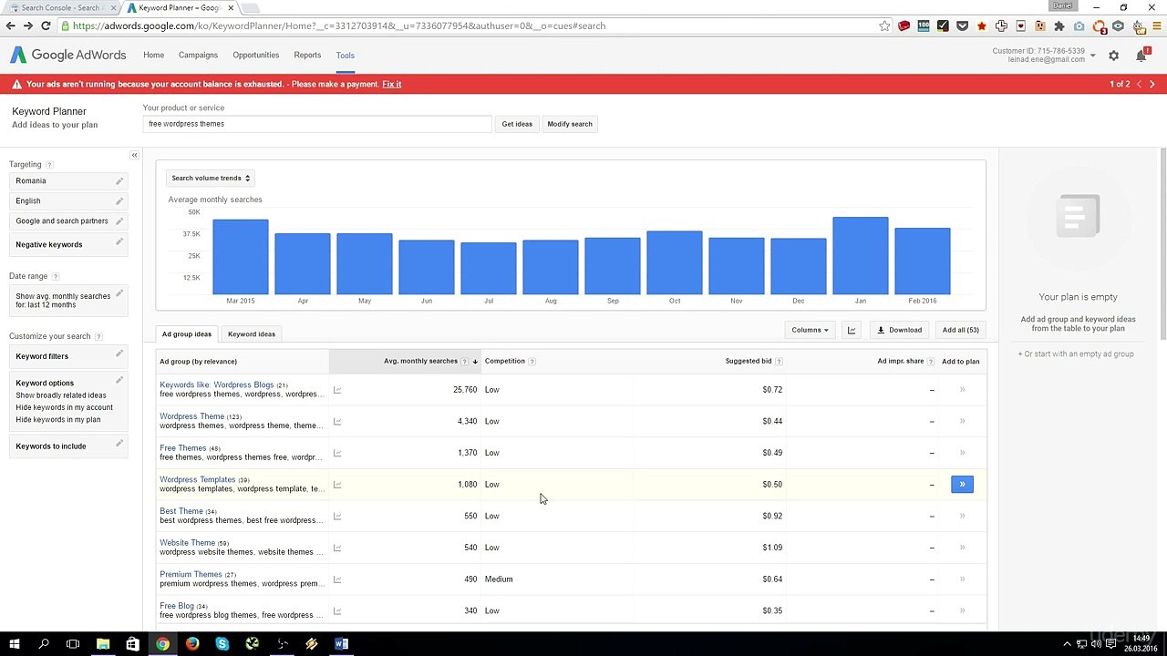Screen dimensions: 1167x656
Task: Edit Negative keywords setting
Action: tap(119, 242)
